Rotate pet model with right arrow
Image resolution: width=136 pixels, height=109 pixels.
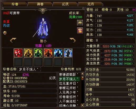coord(73,40)
